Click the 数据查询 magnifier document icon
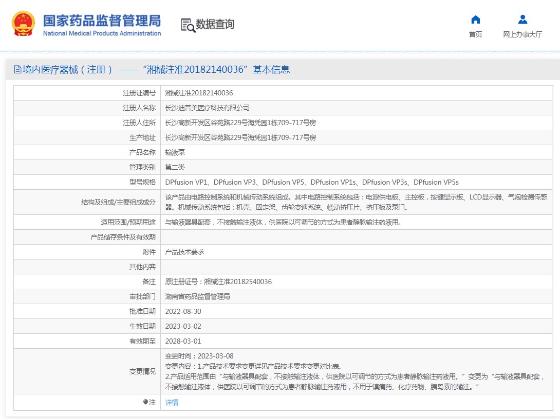 point(188,25)
